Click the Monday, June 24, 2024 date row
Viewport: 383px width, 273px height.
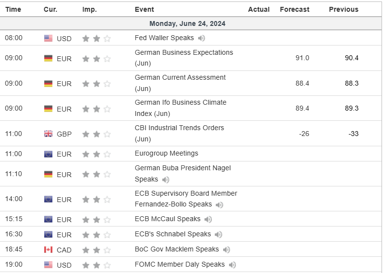[187, 23]
